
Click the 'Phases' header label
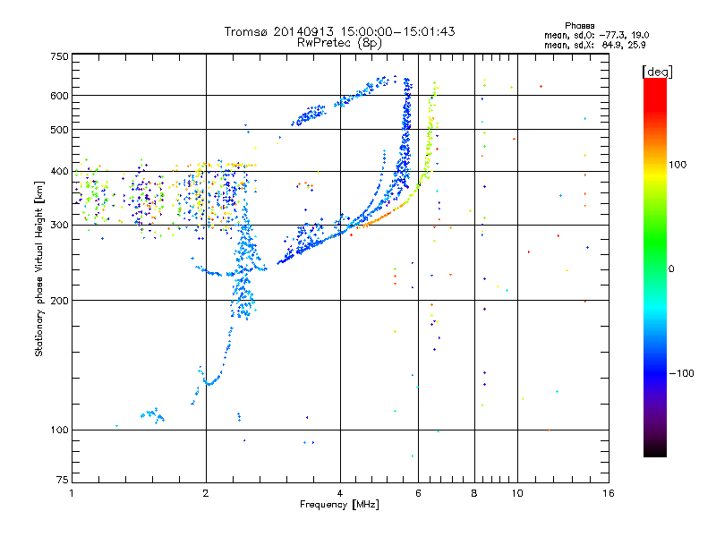[579, 26]
